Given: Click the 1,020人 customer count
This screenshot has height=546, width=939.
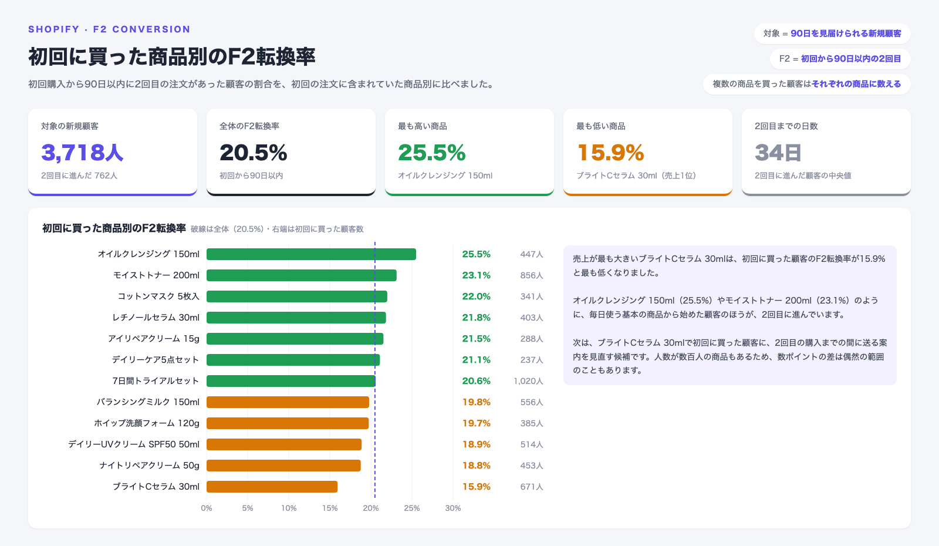Looking at the screenshot, I should coord(528,381).
